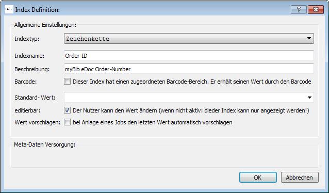Confirm with the OK button

258,178
